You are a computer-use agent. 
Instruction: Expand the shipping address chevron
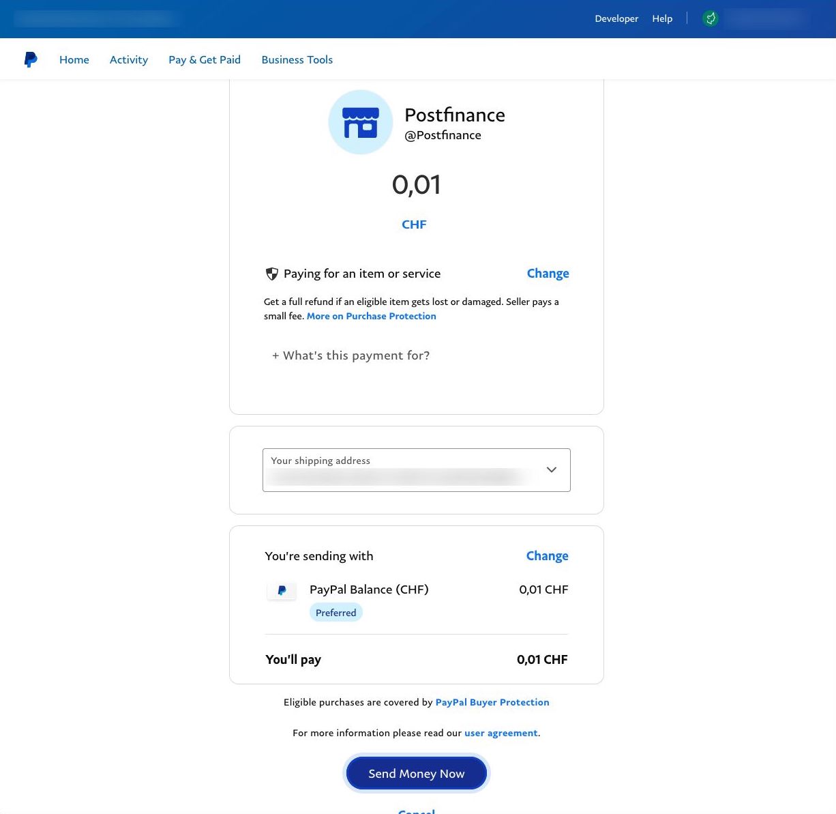click(x=552, y=469)
